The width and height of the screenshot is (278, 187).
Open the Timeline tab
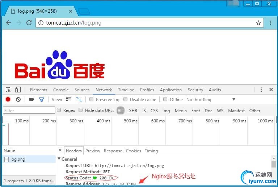coord(126,90)
